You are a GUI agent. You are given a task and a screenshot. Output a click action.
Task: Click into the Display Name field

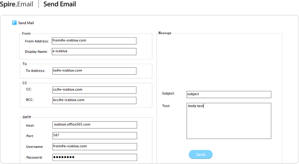point(94,51)
